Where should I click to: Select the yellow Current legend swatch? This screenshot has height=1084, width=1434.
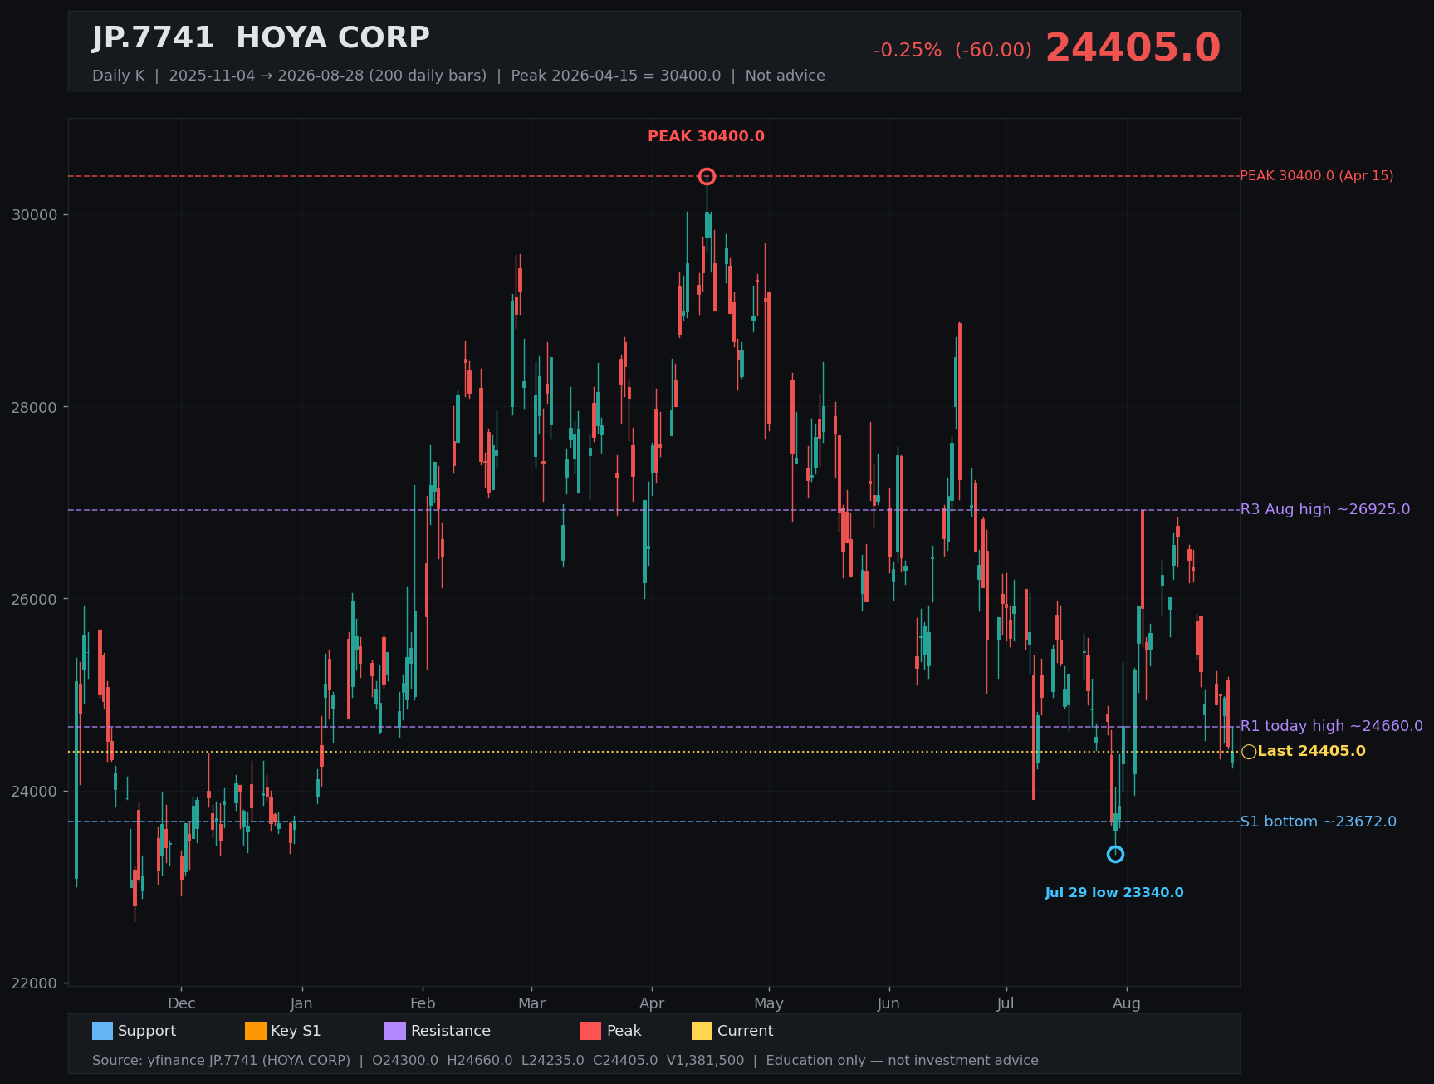[702, 1031]
